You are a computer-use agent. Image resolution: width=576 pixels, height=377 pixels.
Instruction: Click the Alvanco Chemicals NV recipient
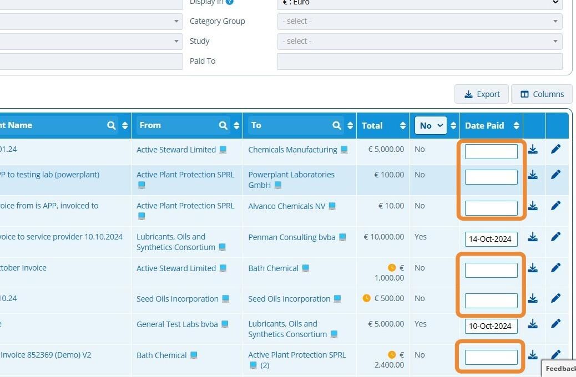click(x=286, y=206)
